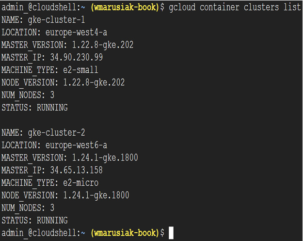The width and height of the screenshot is (303, 241).
Task: Click NUM_NODES value for gke-cluster-1
Action: pos(52,95)
